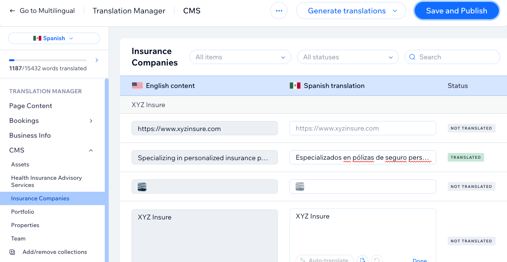
Task: Click the translation progress bar
Action: point(48,60)
